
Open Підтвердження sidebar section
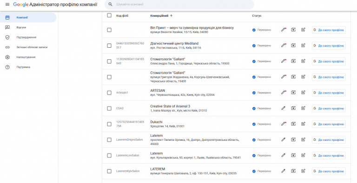coord(28,37)
